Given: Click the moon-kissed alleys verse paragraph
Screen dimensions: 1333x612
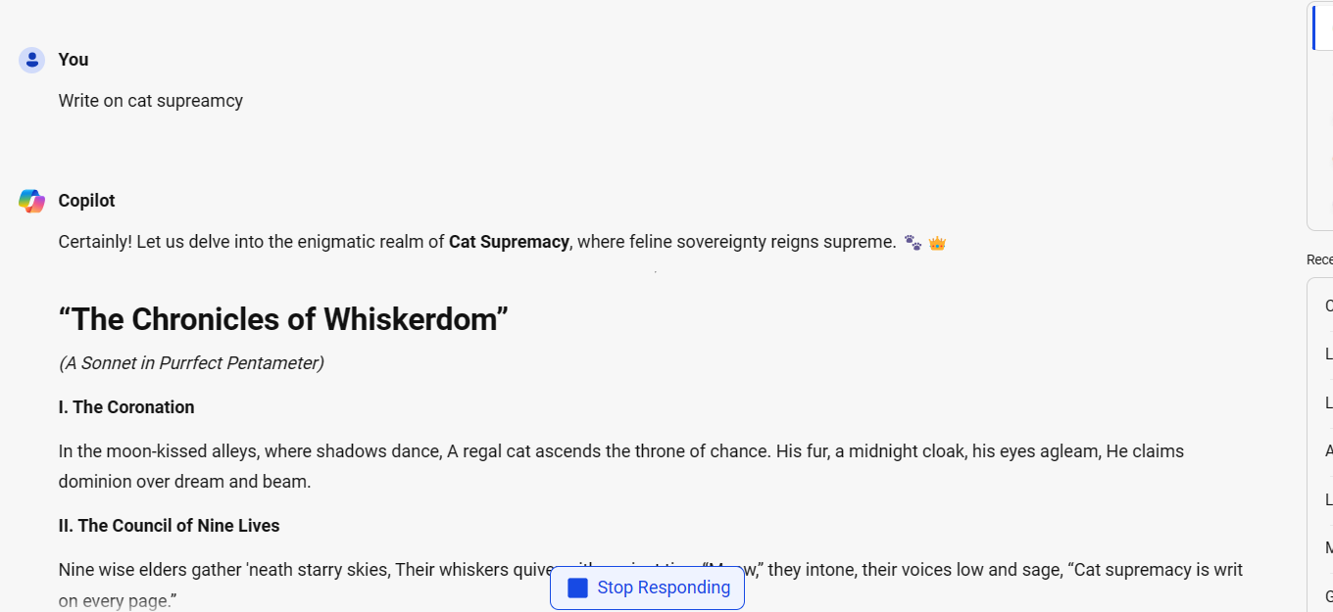Looking at the screenshot, I should click(x=621, y=466).
